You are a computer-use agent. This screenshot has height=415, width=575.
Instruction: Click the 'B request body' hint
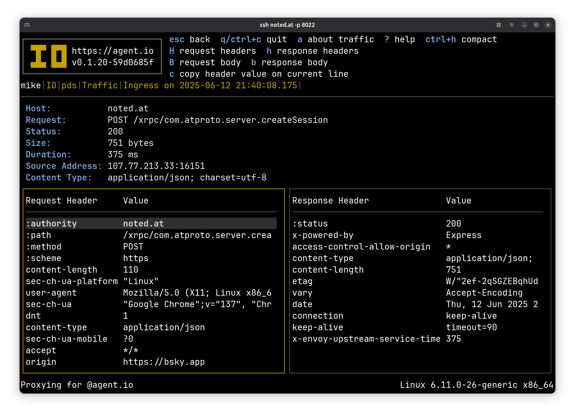click(x=205, y=62)
